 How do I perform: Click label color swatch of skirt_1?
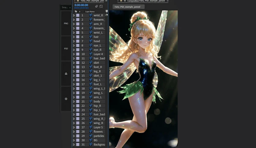pos(78,76)
